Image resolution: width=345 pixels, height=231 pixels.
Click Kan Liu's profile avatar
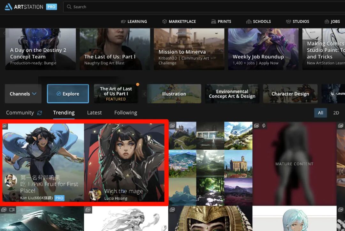(11, 181)
